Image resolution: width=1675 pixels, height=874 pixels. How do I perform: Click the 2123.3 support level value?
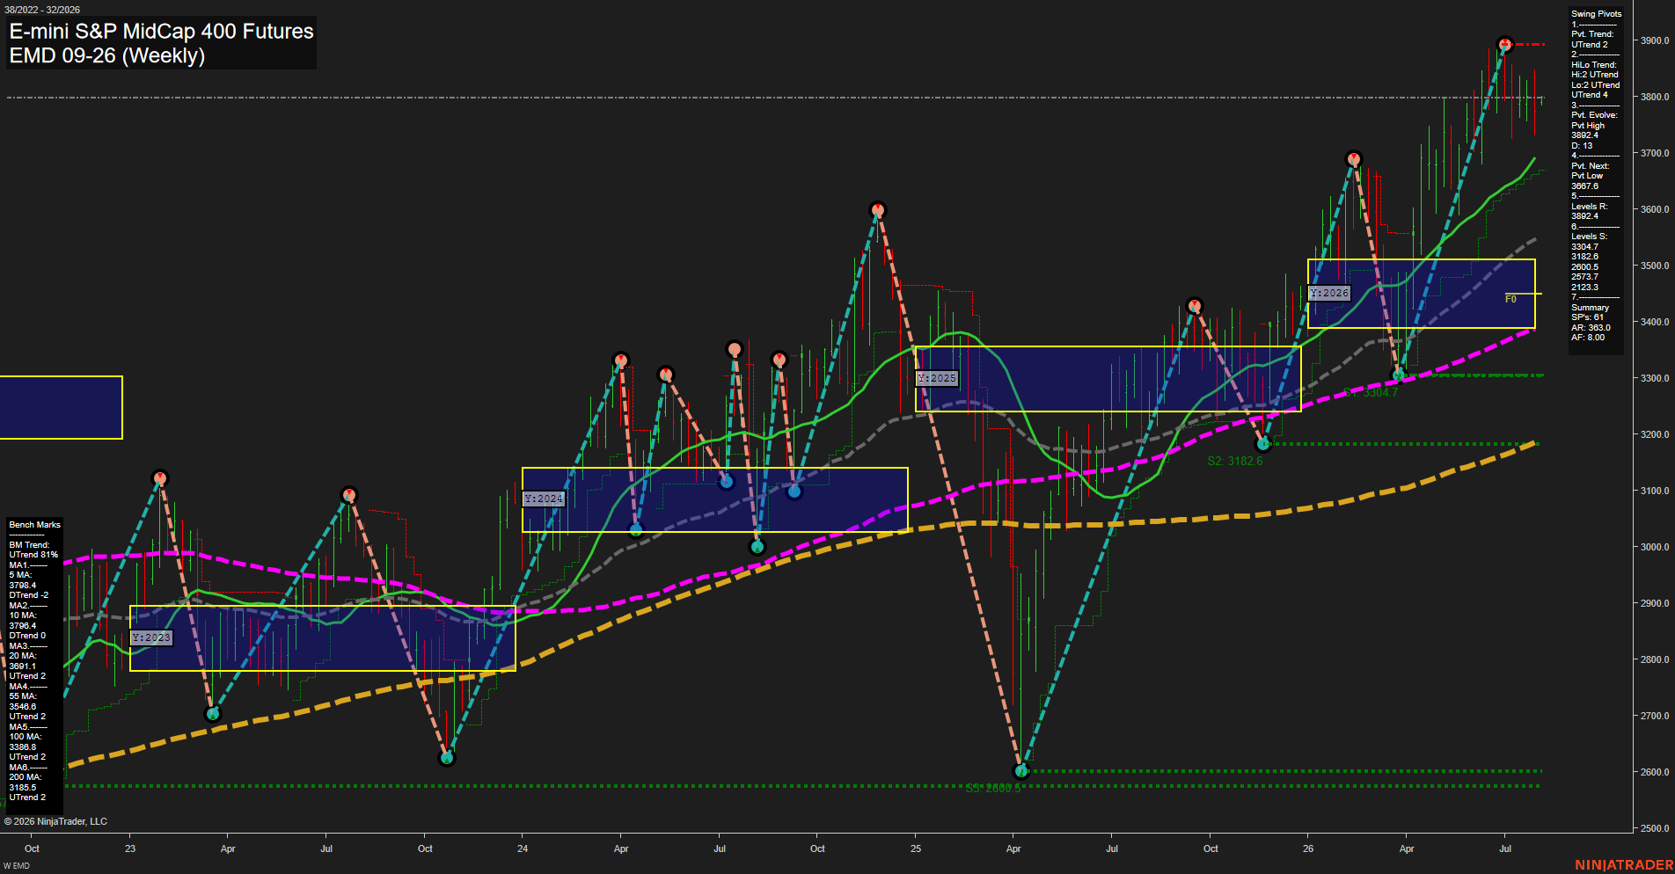pyautogui.click(x=1584, y=288)
